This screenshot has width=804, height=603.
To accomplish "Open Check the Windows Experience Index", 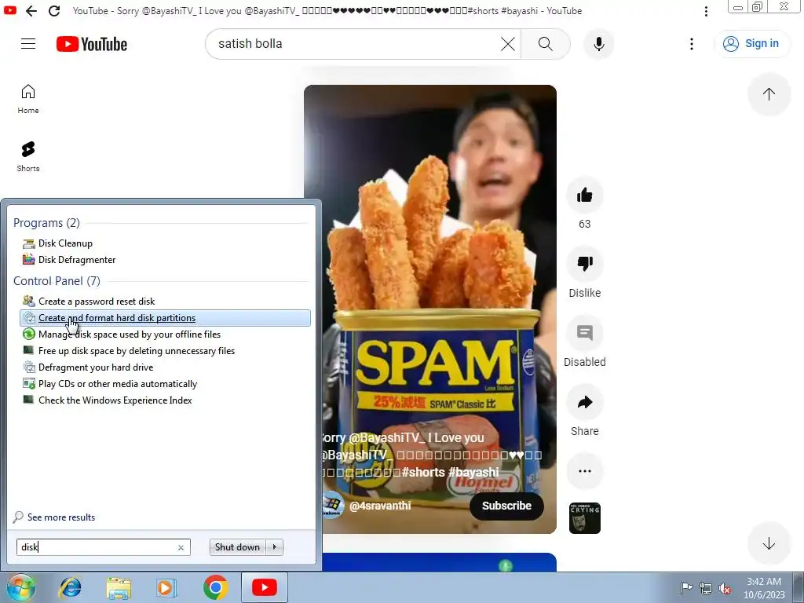I will pyautogui.click(x=115, y=400).
